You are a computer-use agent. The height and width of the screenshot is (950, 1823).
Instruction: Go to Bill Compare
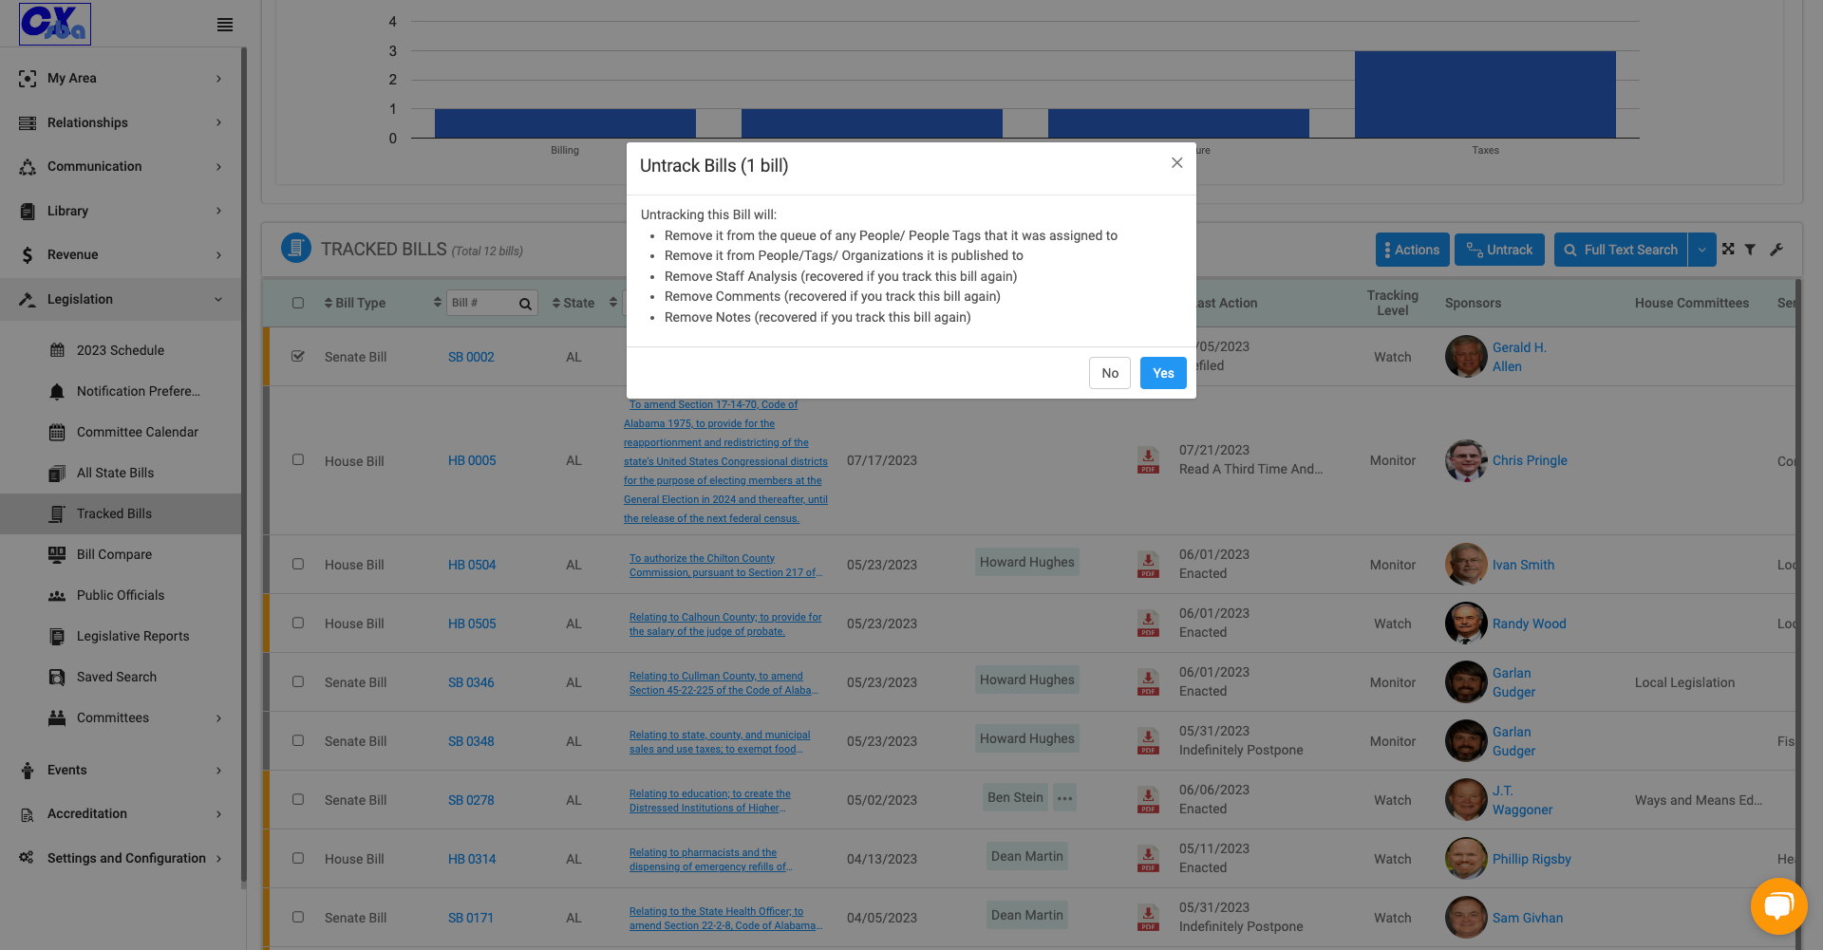[x=114, y=554]
